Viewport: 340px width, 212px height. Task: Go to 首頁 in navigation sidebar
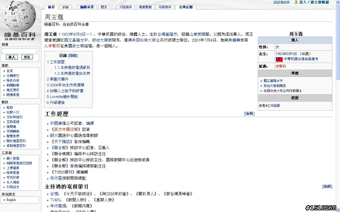[10, 71]
